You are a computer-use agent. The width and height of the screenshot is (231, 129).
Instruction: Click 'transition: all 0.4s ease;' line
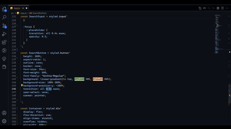coord(47,33)
